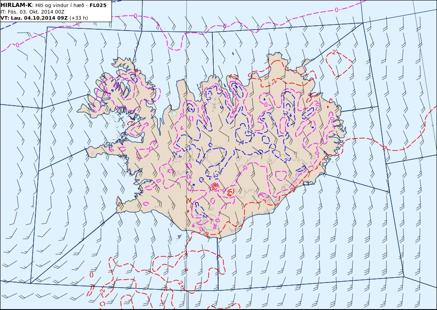
Task: Click the 'VT: Lau. 04.10.2014 09Z' line
Action: (x=34, y=18)
